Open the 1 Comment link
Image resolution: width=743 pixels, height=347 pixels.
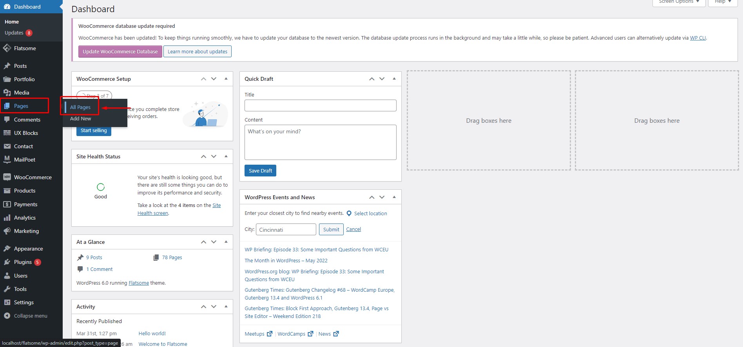click(x=100, y=269)
